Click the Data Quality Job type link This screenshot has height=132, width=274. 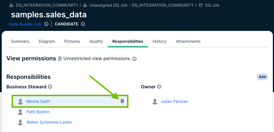[x=25, y=24]
